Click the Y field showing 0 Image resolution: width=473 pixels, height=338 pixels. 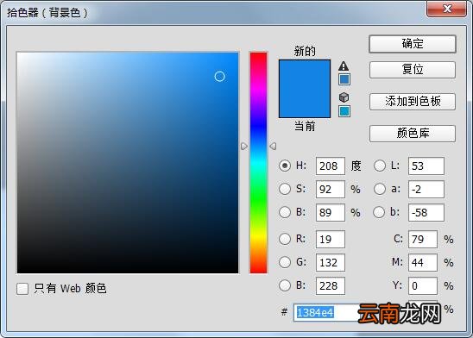[x=423, y=285]
